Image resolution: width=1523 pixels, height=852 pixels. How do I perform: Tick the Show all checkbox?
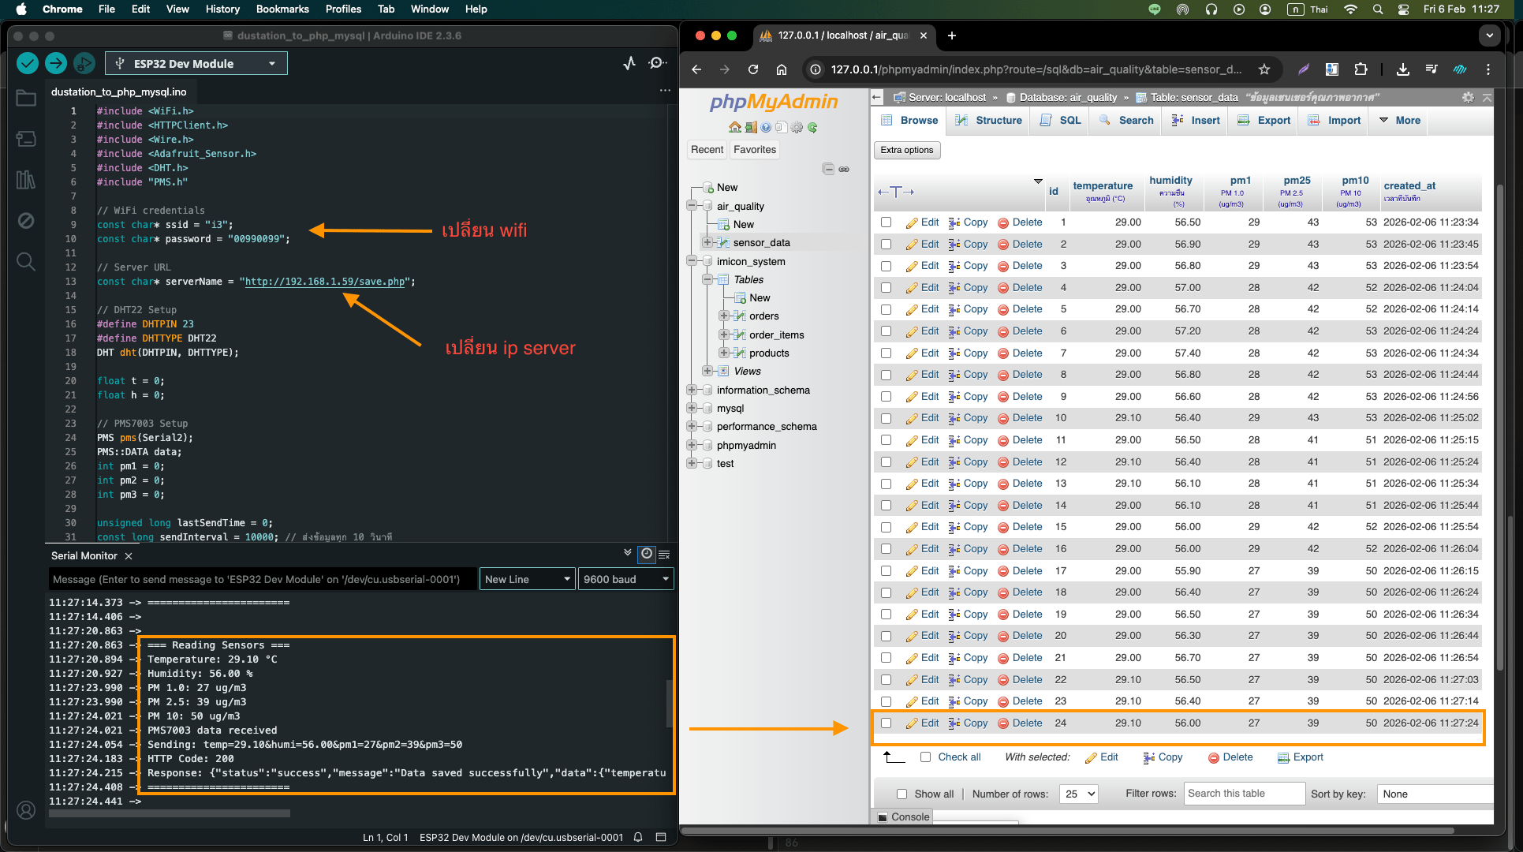[x=901, y=794]
